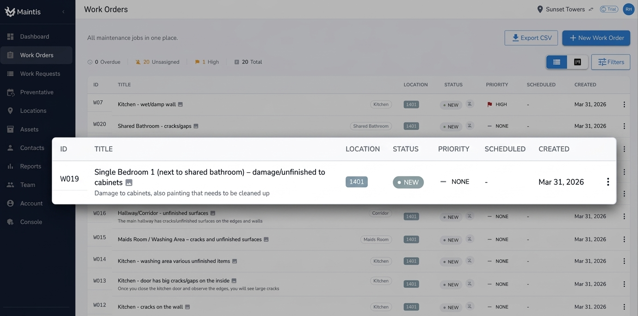This screenshot has height=316, width=638.
Task: Create a New Work Order
Action: (x=596, y=38)
